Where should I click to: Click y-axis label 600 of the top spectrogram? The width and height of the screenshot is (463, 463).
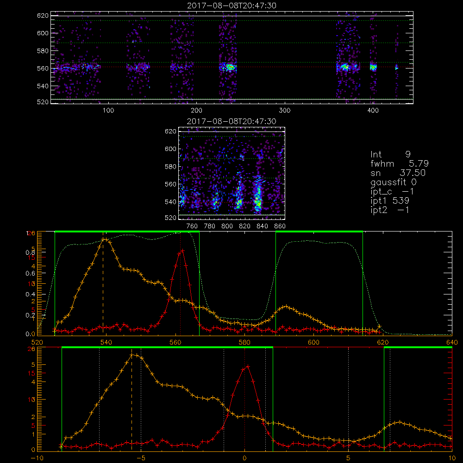pyautogui.click(x=43, y=33)
